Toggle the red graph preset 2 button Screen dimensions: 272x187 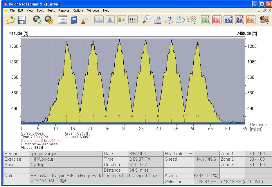click(x=217, y=20)
